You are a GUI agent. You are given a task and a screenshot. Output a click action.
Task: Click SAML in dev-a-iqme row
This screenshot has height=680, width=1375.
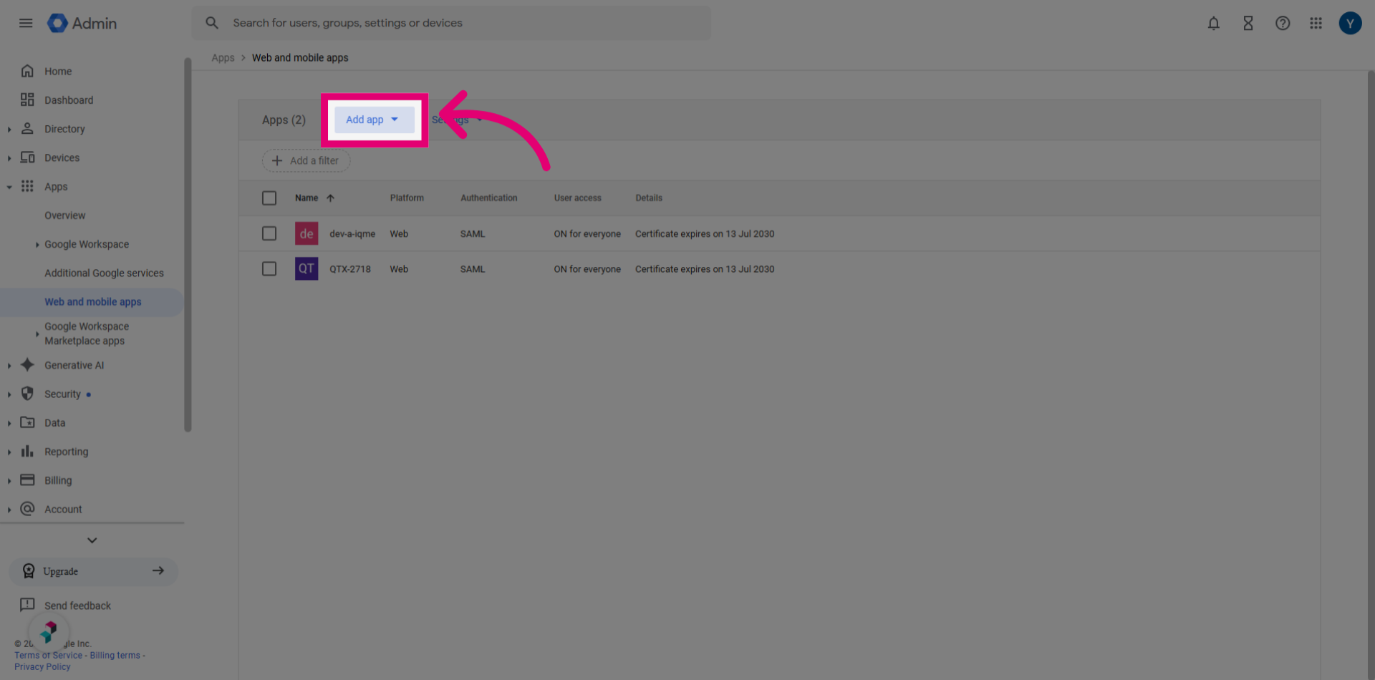point(473,234)
